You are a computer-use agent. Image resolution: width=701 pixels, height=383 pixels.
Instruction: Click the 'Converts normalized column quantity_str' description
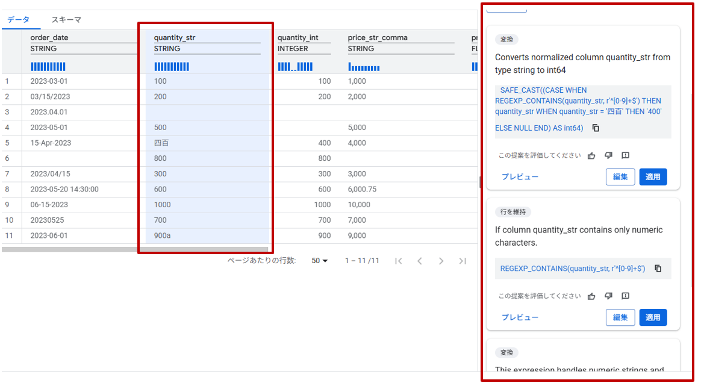582,64
